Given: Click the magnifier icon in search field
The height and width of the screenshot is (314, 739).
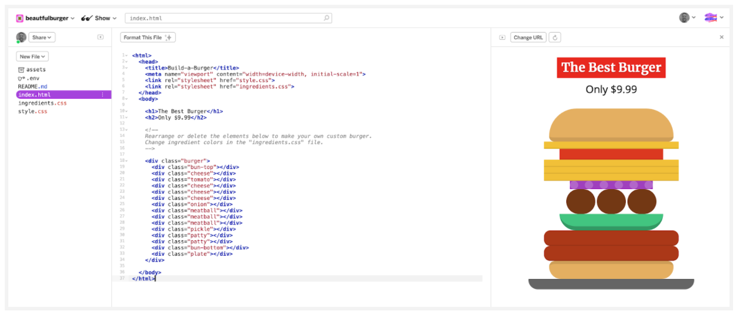Looking at the screenshot, I should coord(327,18).
